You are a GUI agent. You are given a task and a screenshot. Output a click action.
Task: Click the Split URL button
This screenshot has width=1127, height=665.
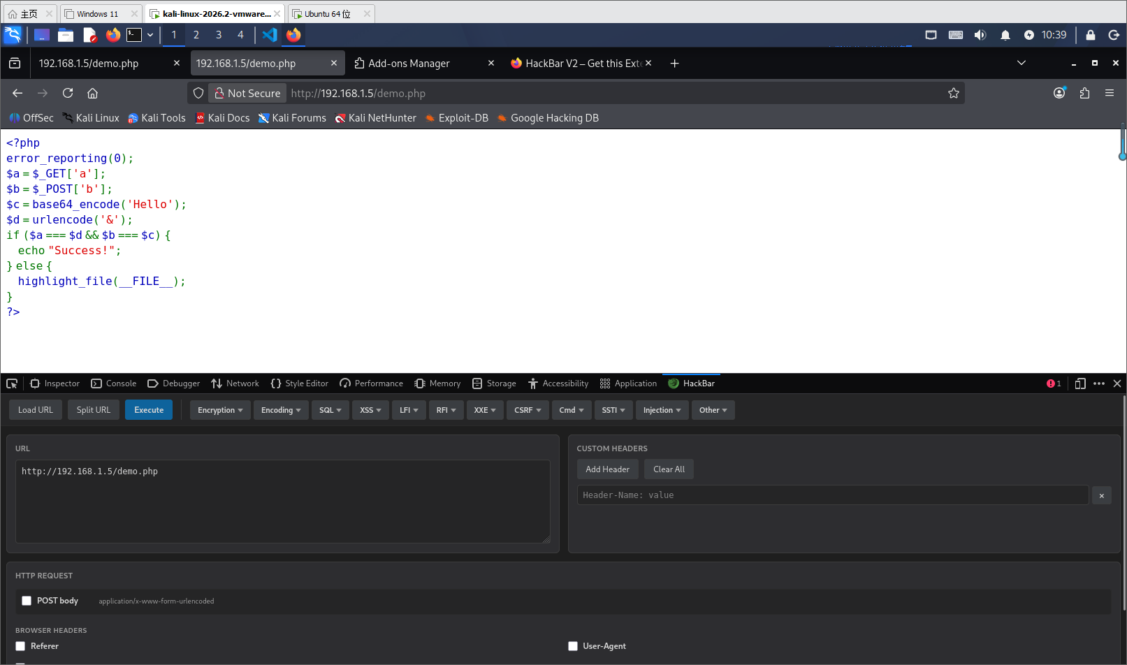coord(94,410)
